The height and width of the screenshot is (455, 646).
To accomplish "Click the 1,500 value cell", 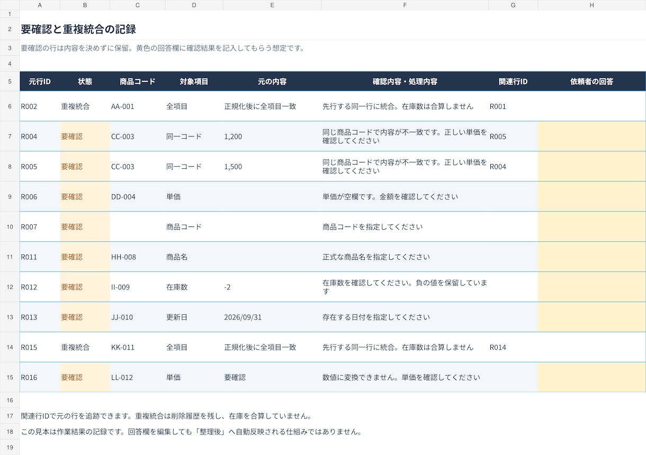I will coord(272,167).
